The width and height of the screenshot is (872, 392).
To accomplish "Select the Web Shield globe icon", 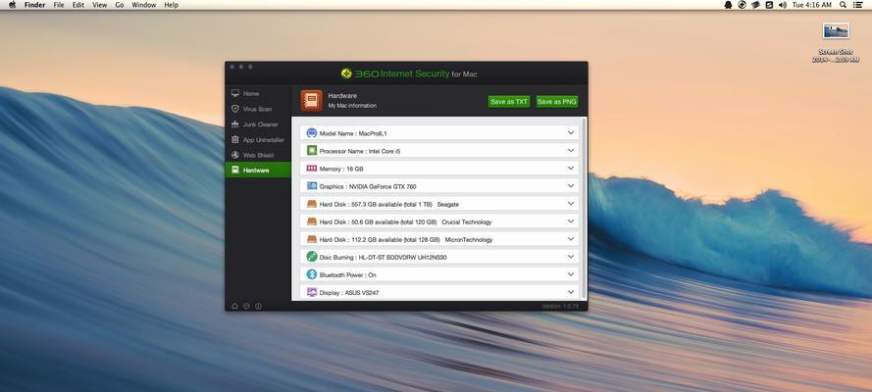I will pyautogui.click(x=235, y=155).
